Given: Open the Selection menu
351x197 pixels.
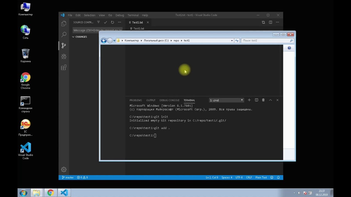Looking at the screenshot, I should tap(90, 15).
